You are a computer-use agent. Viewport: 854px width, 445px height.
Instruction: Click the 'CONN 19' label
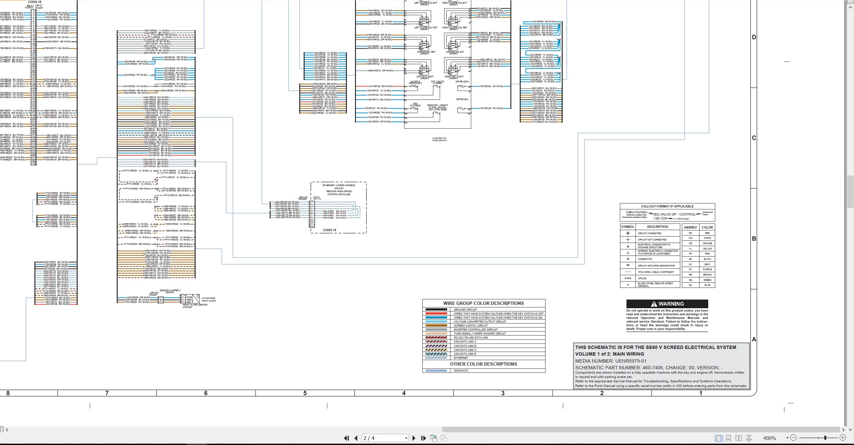pyautogui.click(x=329, y=230)
